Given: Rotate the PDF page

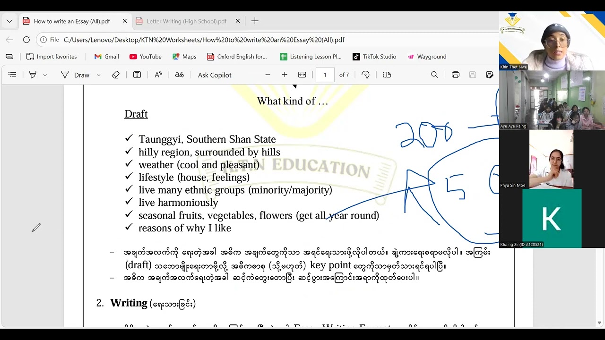Looking at the screenshot, I should [365, 75].
